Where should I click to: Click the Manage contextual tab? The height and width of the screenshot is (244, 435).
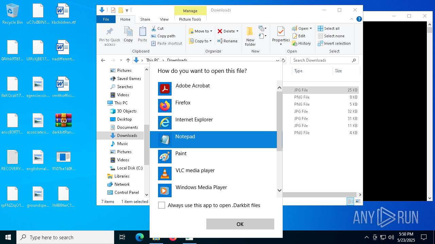(x=190, y=11)
